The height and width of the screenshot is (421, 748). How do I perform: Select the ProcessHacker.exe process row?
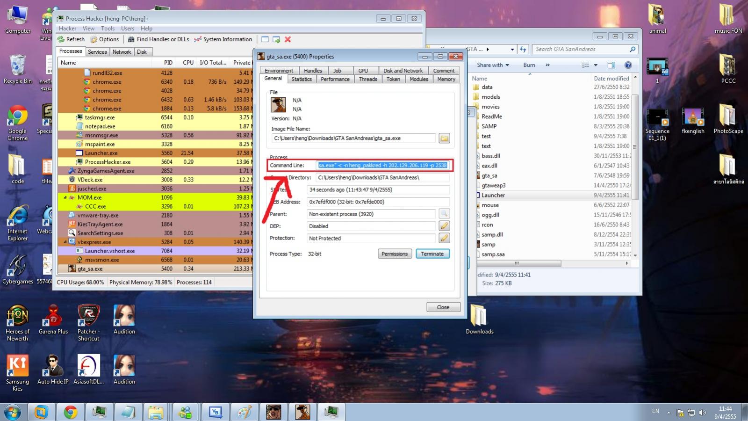point(154,162)
